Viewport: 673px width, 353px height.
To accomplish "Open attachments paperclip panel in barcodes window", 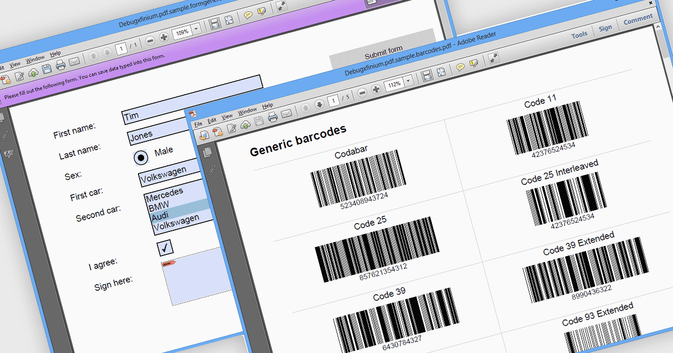I will pos(212,170).
